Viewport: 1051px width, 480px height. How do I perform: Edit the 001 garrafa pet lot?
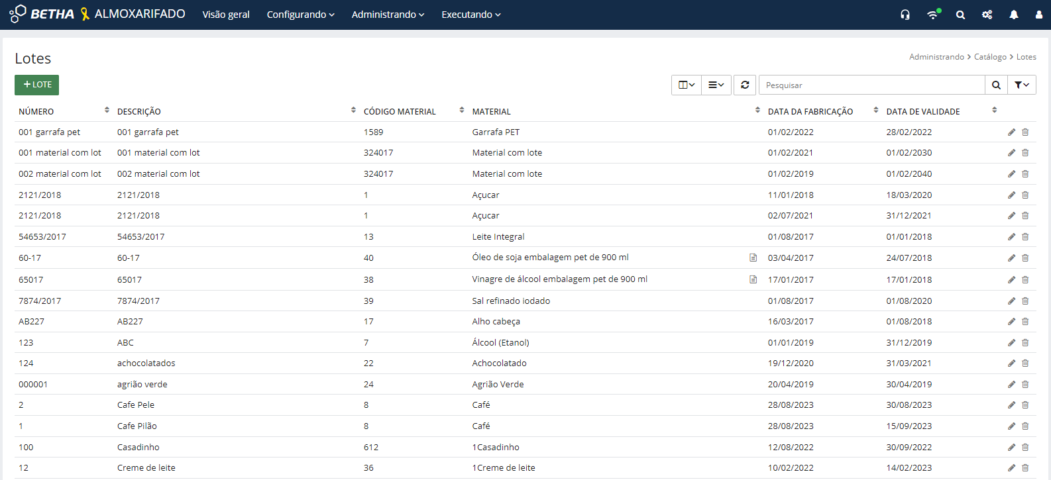1012,132
